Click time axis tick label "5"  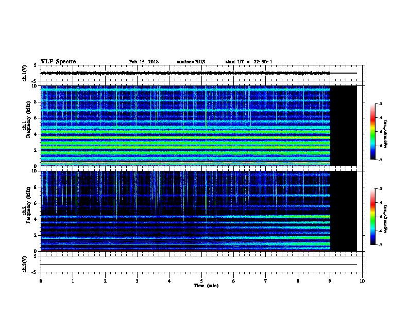(201, 281)
